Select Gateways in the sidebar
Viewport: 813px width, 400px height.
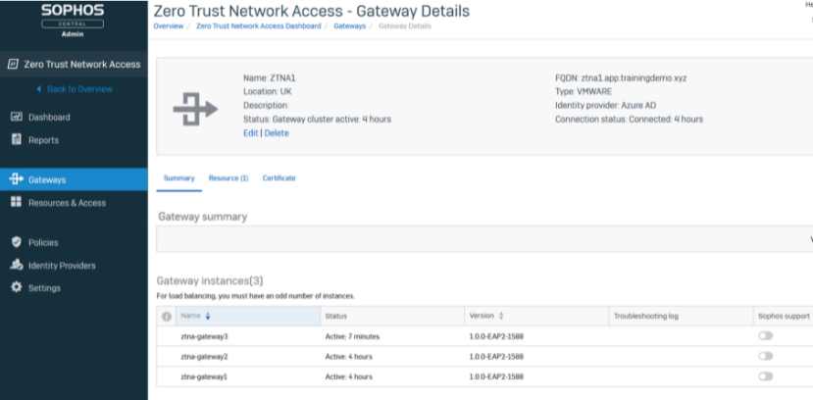point(74,179)
